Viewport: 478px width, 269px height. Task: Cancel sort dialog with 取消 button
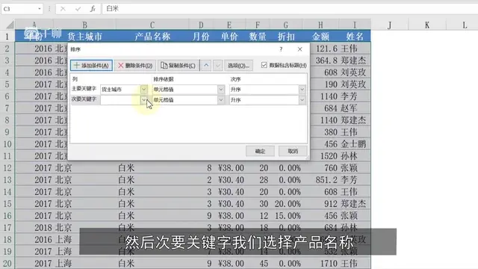(293, 151)
